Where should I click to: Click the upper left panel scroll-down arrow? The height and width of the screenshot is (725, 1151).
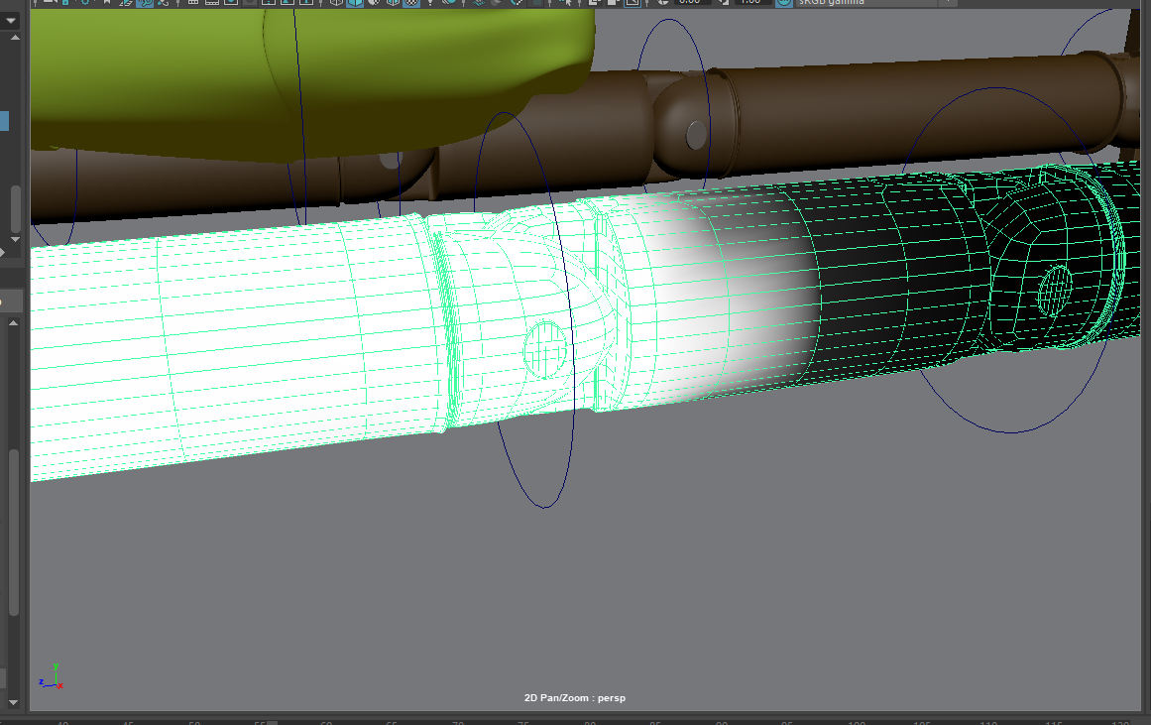coord(15,239)
